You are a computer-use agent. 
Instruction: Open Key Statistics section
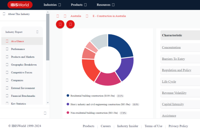(19, 103)
